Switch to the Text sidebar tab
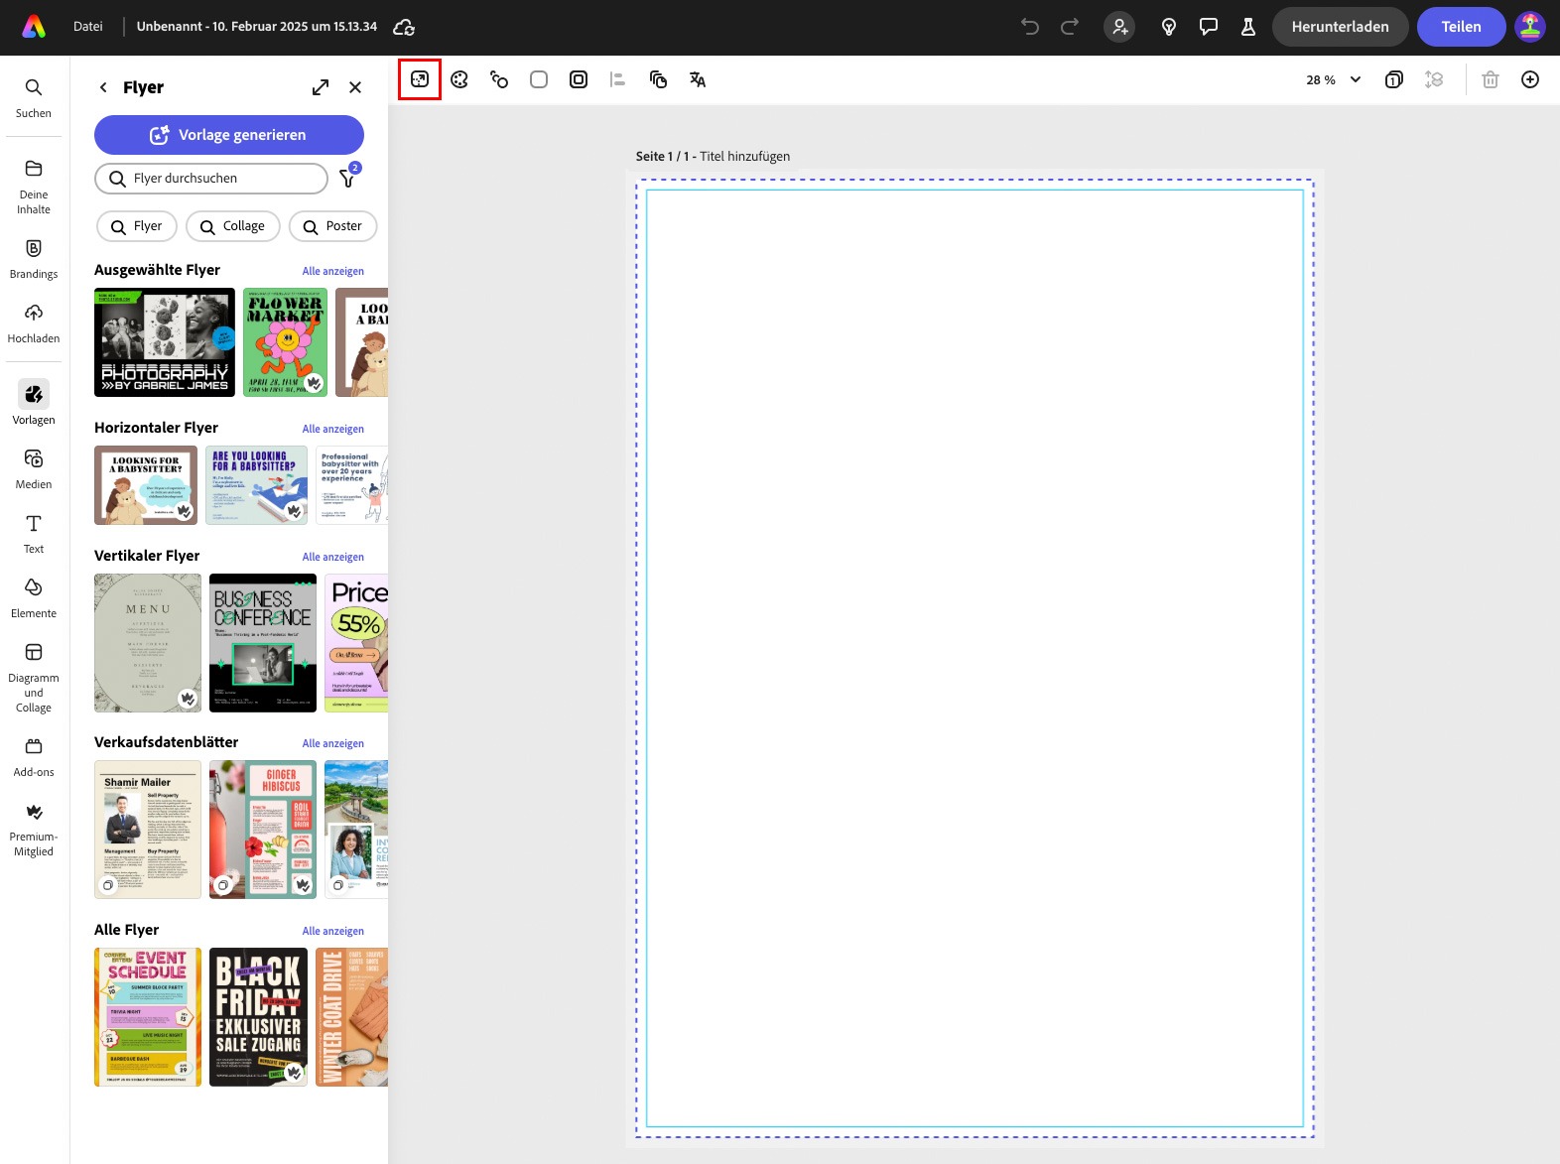This screenshot has width=1560, height=1164. click(x=34, y=534)
